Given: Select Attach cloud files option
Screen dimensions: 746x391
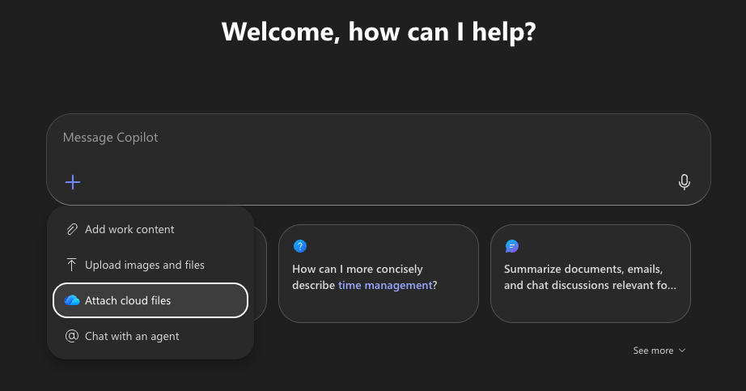Looking at the screenshot, I should coord(150,300).
